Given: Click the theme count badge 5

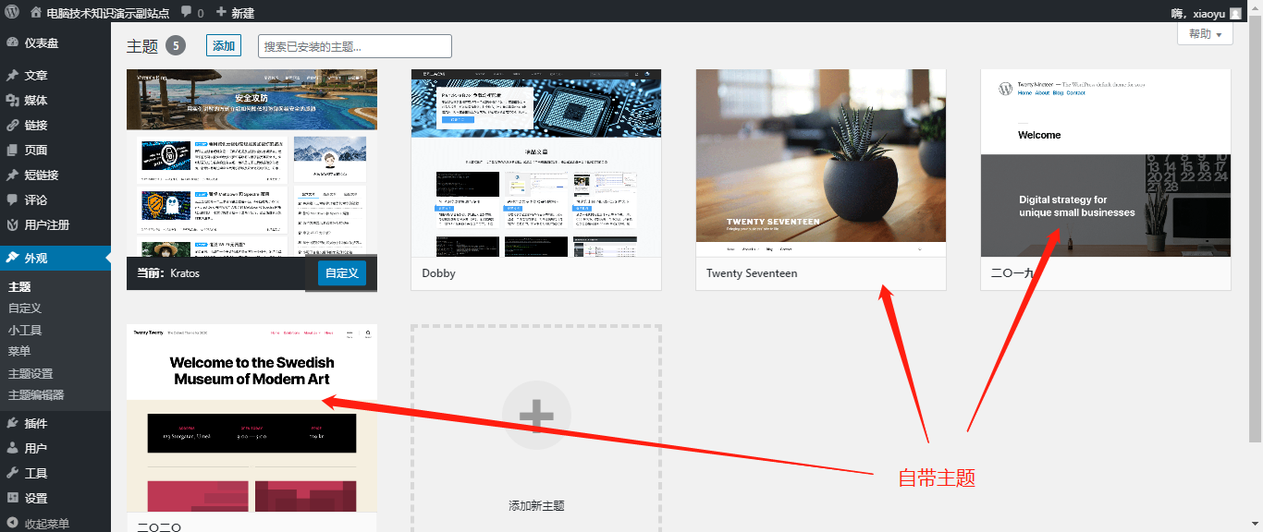Looking at the screenshot, I should coord(176,46).
